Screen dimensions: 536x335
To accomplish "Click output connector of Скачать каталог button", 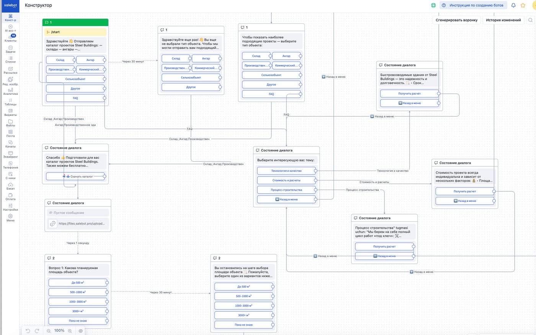I will coord(105,176).
